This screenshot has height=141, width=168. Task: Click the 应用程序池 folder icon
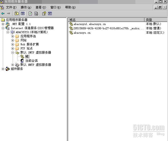tap(17, 36)
